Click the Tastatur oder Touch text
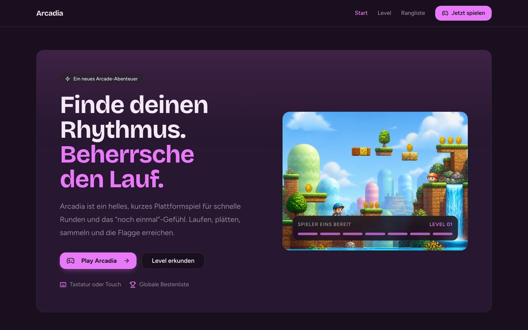Screen dimensions: 528x330 click(x=95, y=285)
